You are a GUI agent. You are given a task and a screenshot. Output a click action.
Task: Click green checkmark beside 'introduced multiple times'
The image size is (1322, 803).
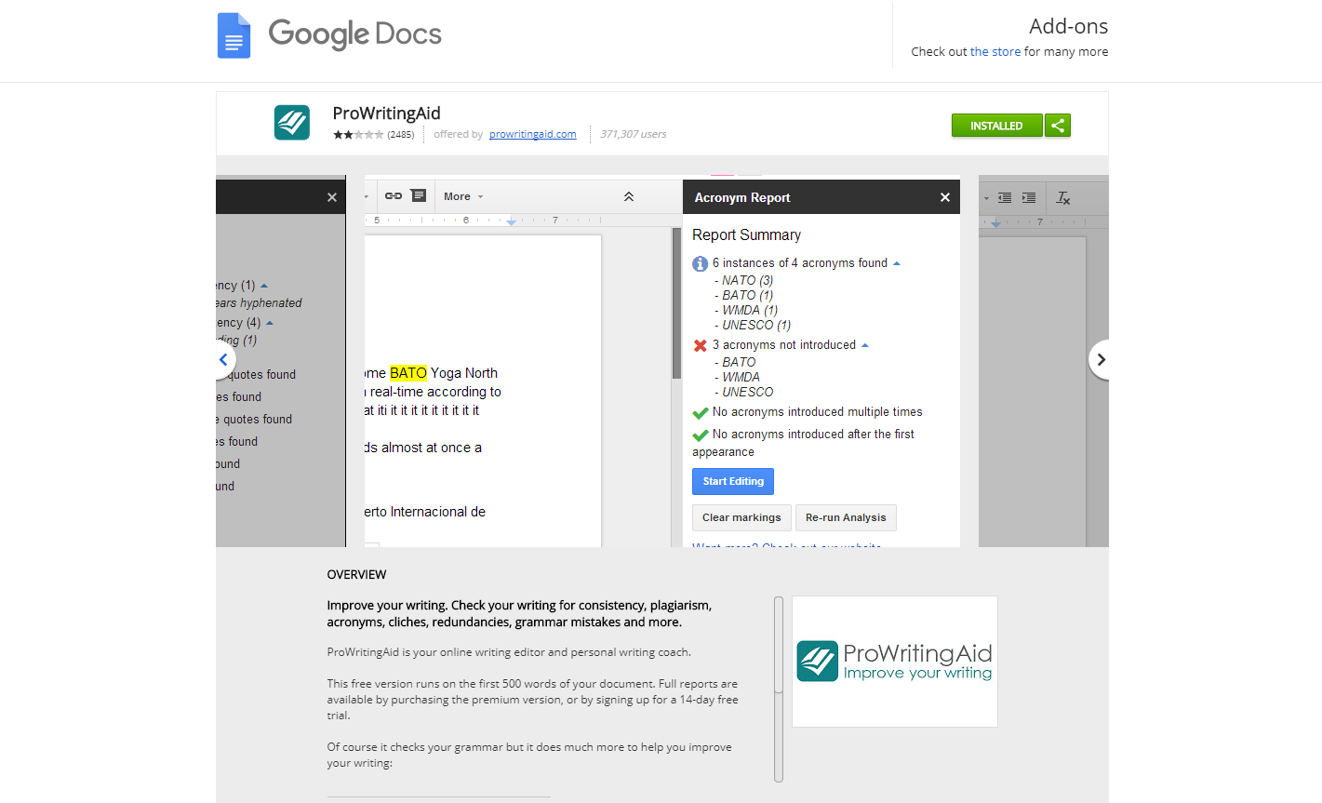point(701,412)
